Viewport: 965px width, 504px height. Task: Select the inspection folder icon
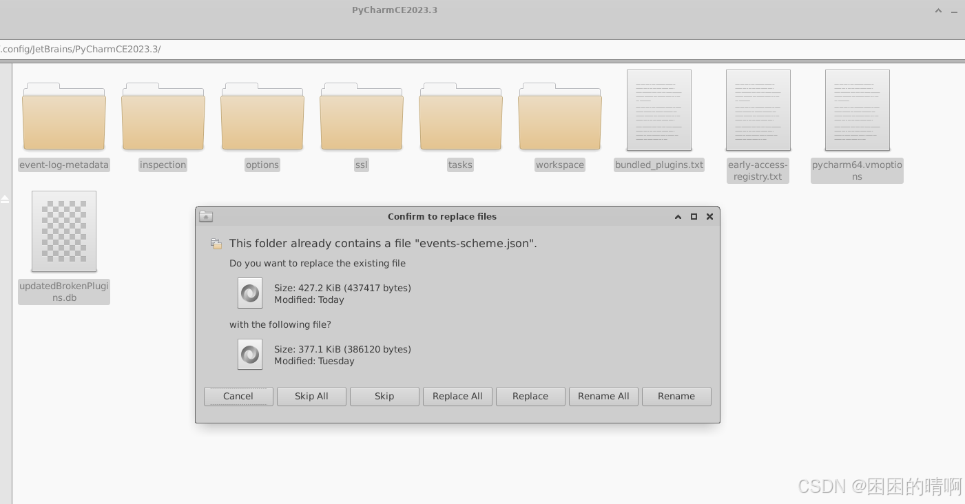pos(163,116)
